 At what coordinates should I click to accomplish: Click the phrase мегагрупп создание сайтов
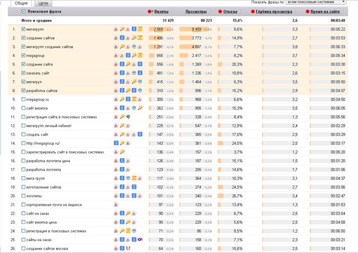(x=50, y=47)
